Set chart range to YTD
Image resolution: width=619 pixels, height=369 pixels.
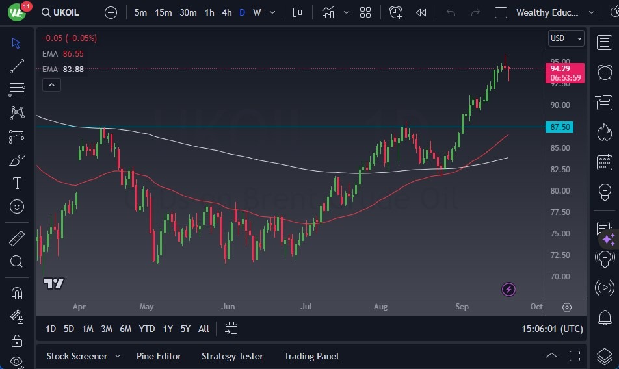[147, 329]
